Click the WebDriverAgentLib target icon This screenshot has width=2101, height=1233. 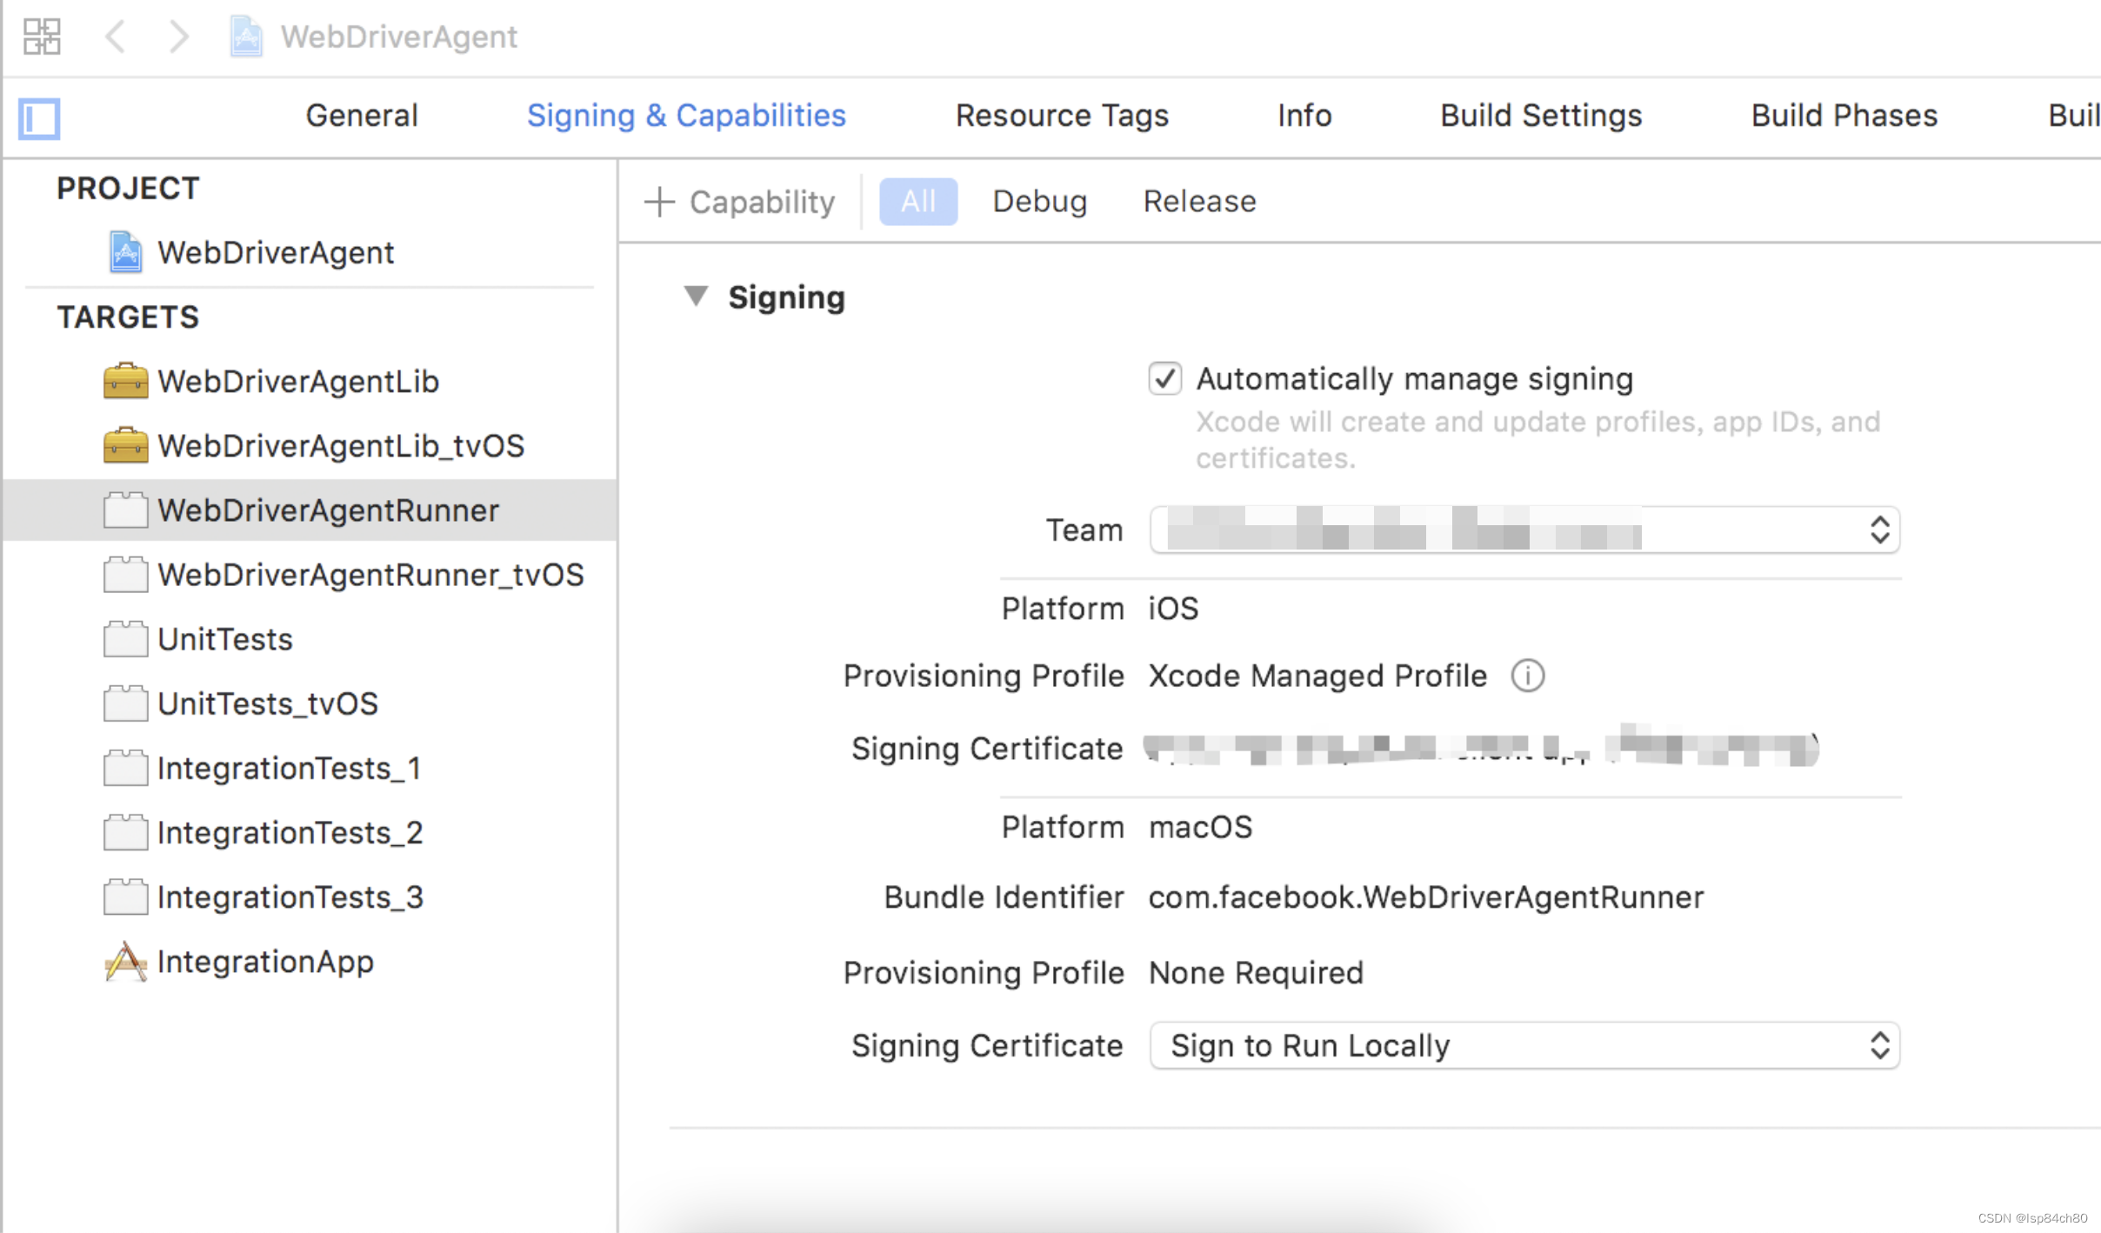tap(124, 383)
